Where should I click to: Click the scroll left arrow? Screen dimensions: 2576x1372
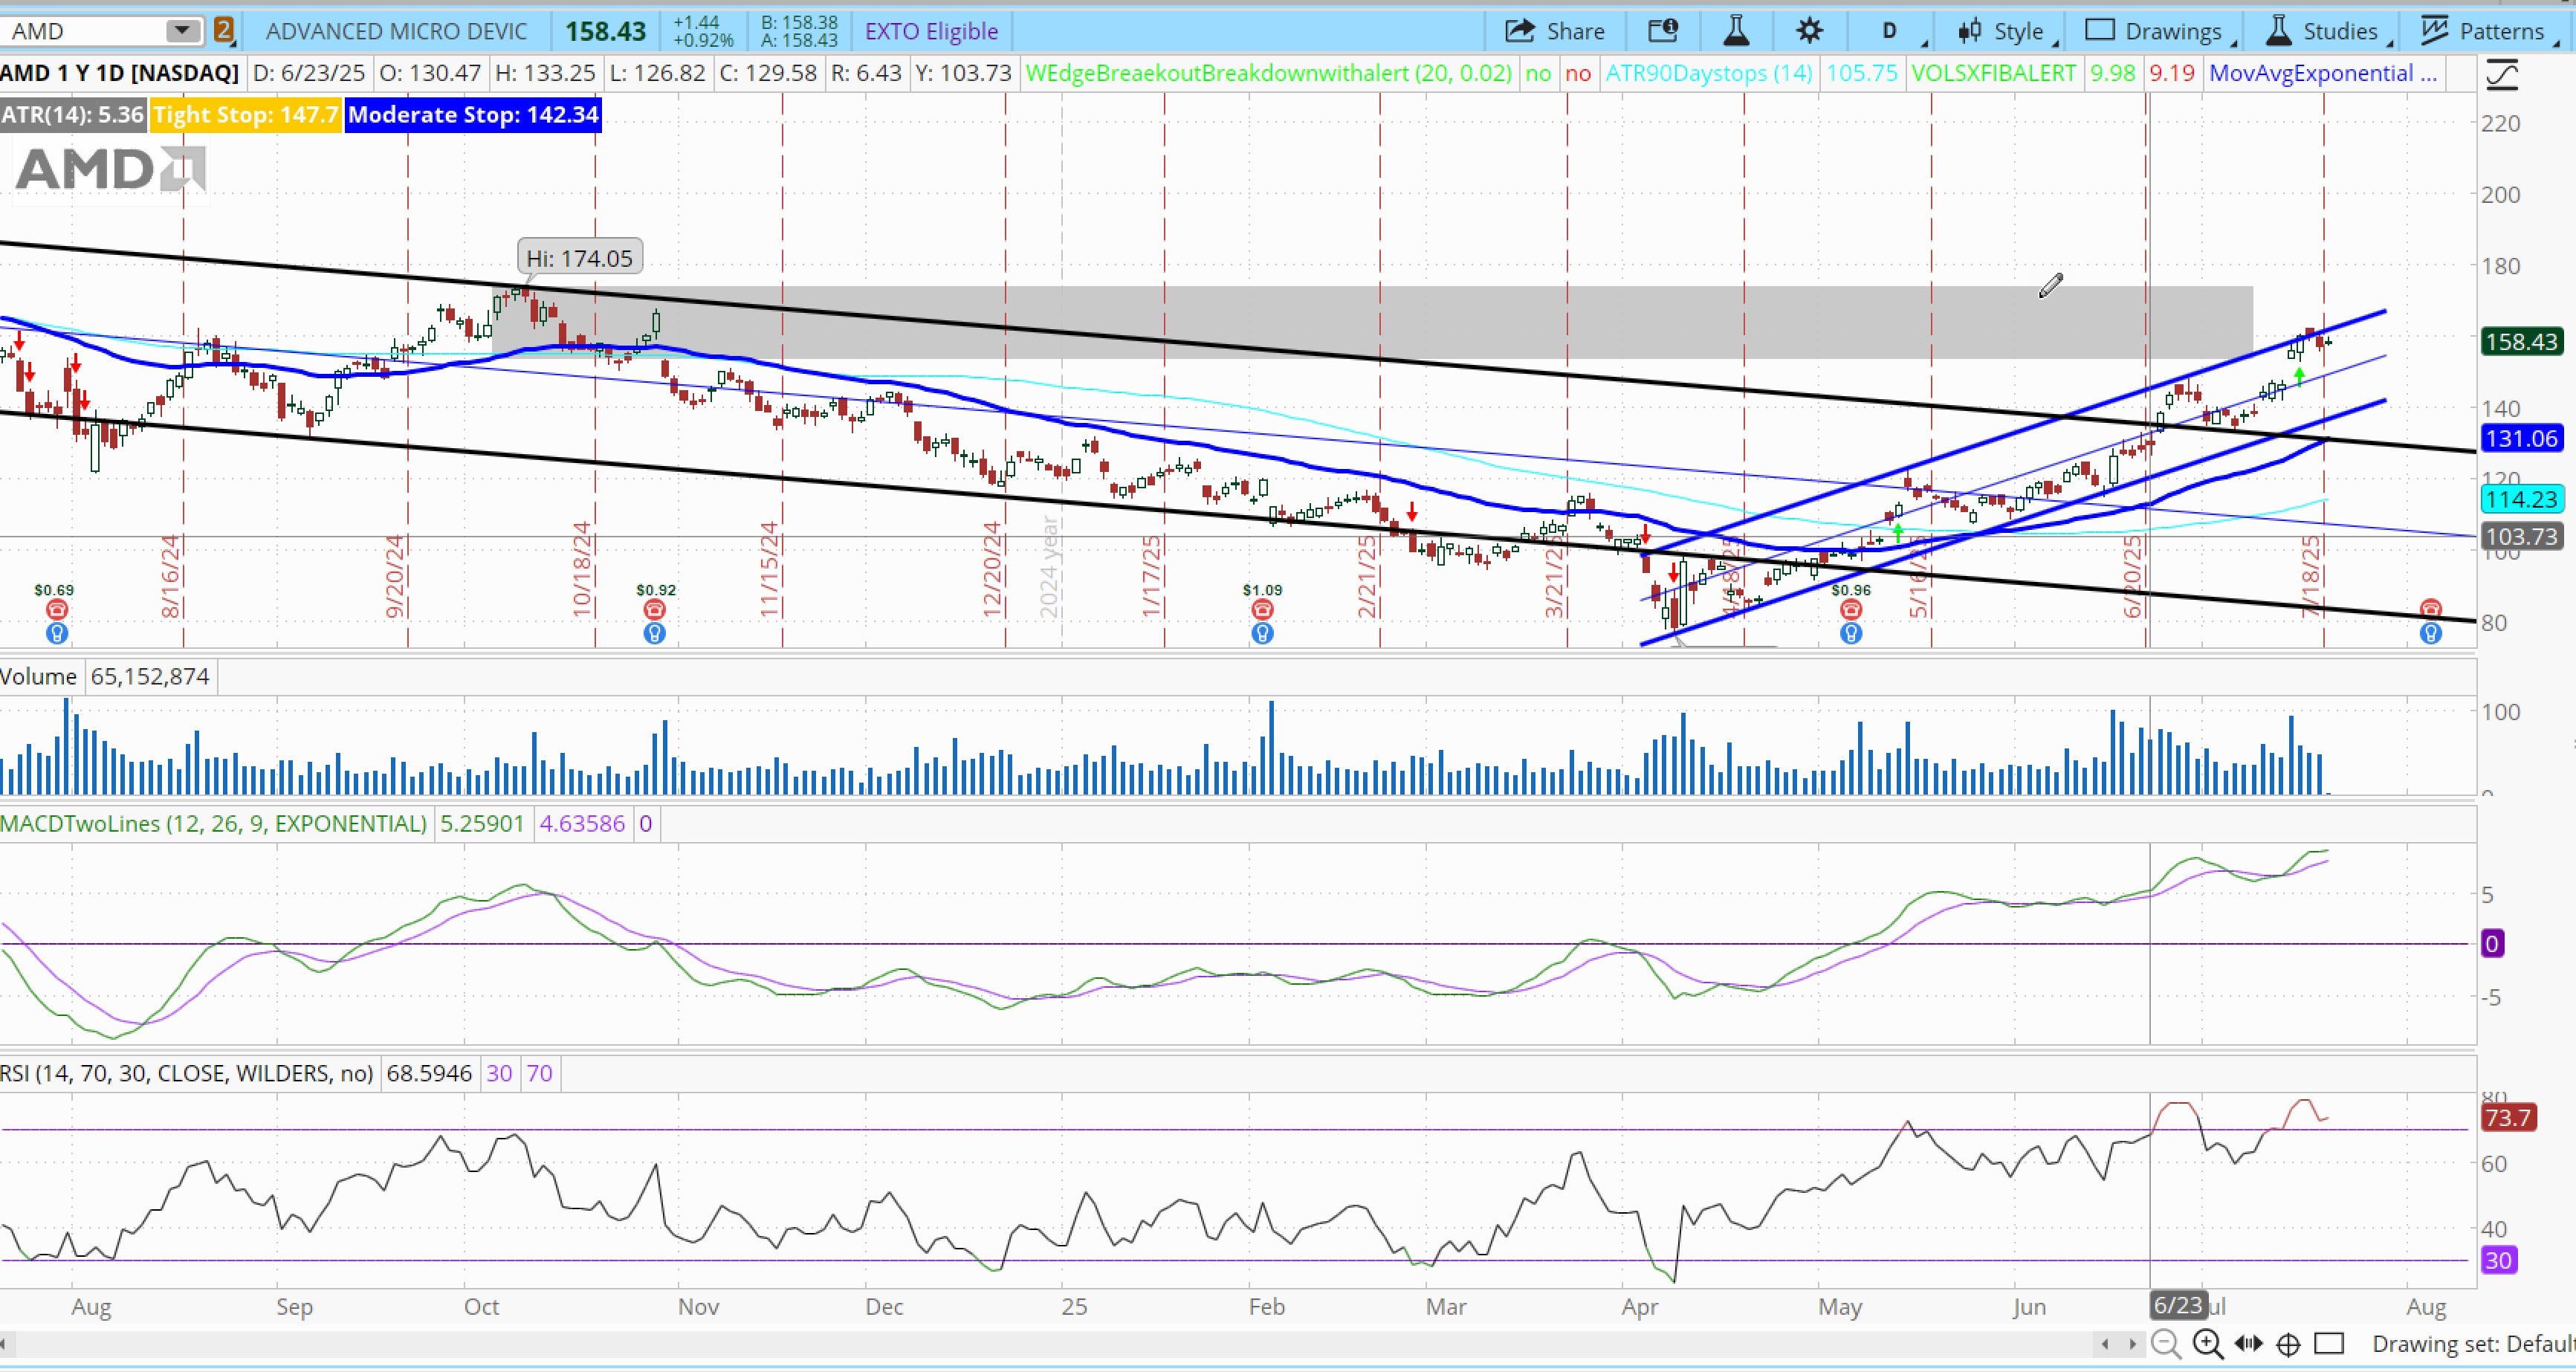[x=2105, y=1343]
